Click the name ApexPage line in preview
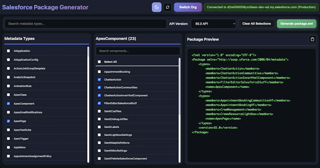 [223, 119]
